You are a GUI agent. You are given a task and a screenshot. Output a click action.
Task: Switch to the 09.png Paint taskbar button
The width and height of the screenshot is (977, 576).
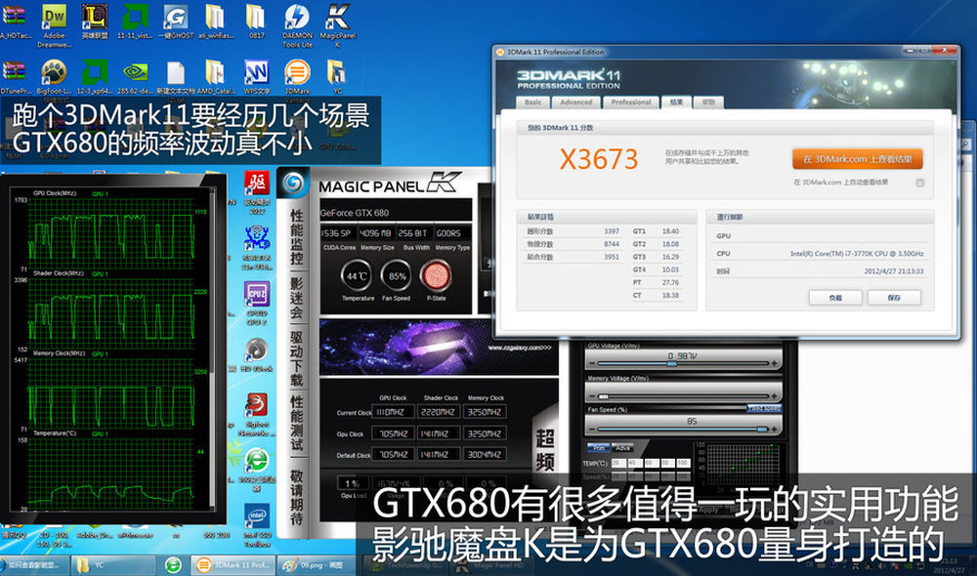[x=317, y=565]
